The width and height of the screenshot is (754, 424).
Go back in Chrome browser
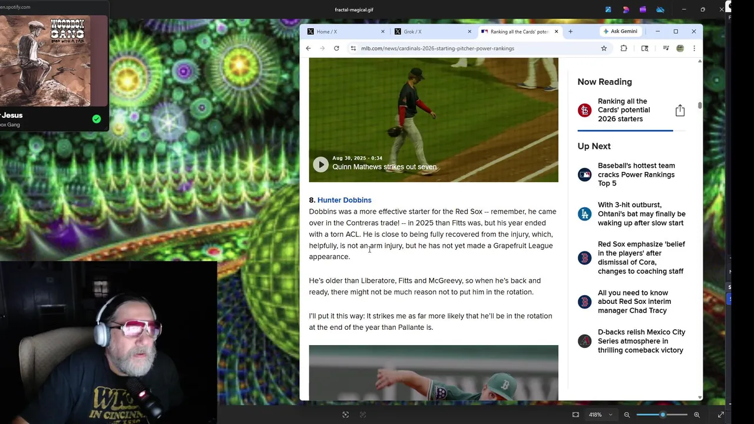(x=308, y=48)
